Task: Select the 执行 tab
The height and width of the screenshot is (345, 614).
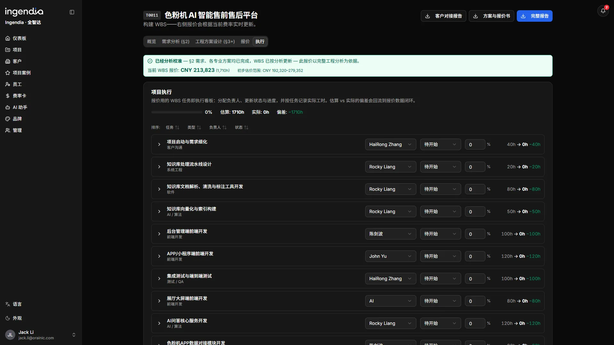Action: [260, 42]
